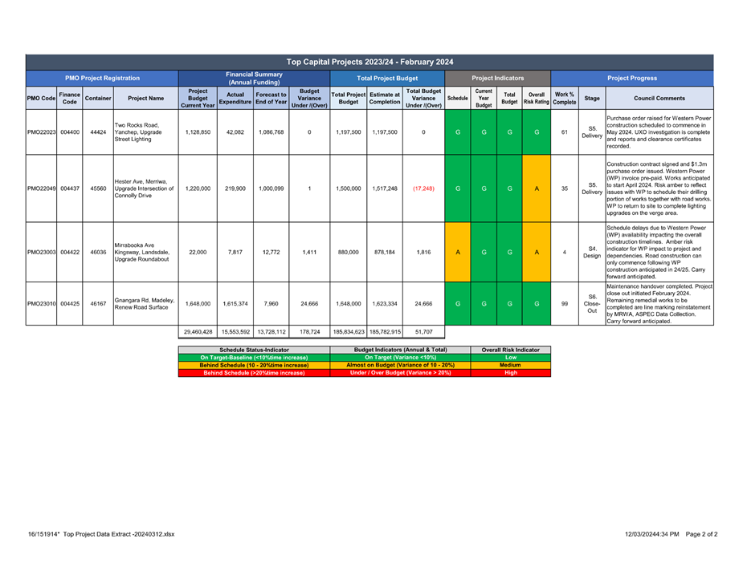Click finance code '004437'

tap(70, 188)
